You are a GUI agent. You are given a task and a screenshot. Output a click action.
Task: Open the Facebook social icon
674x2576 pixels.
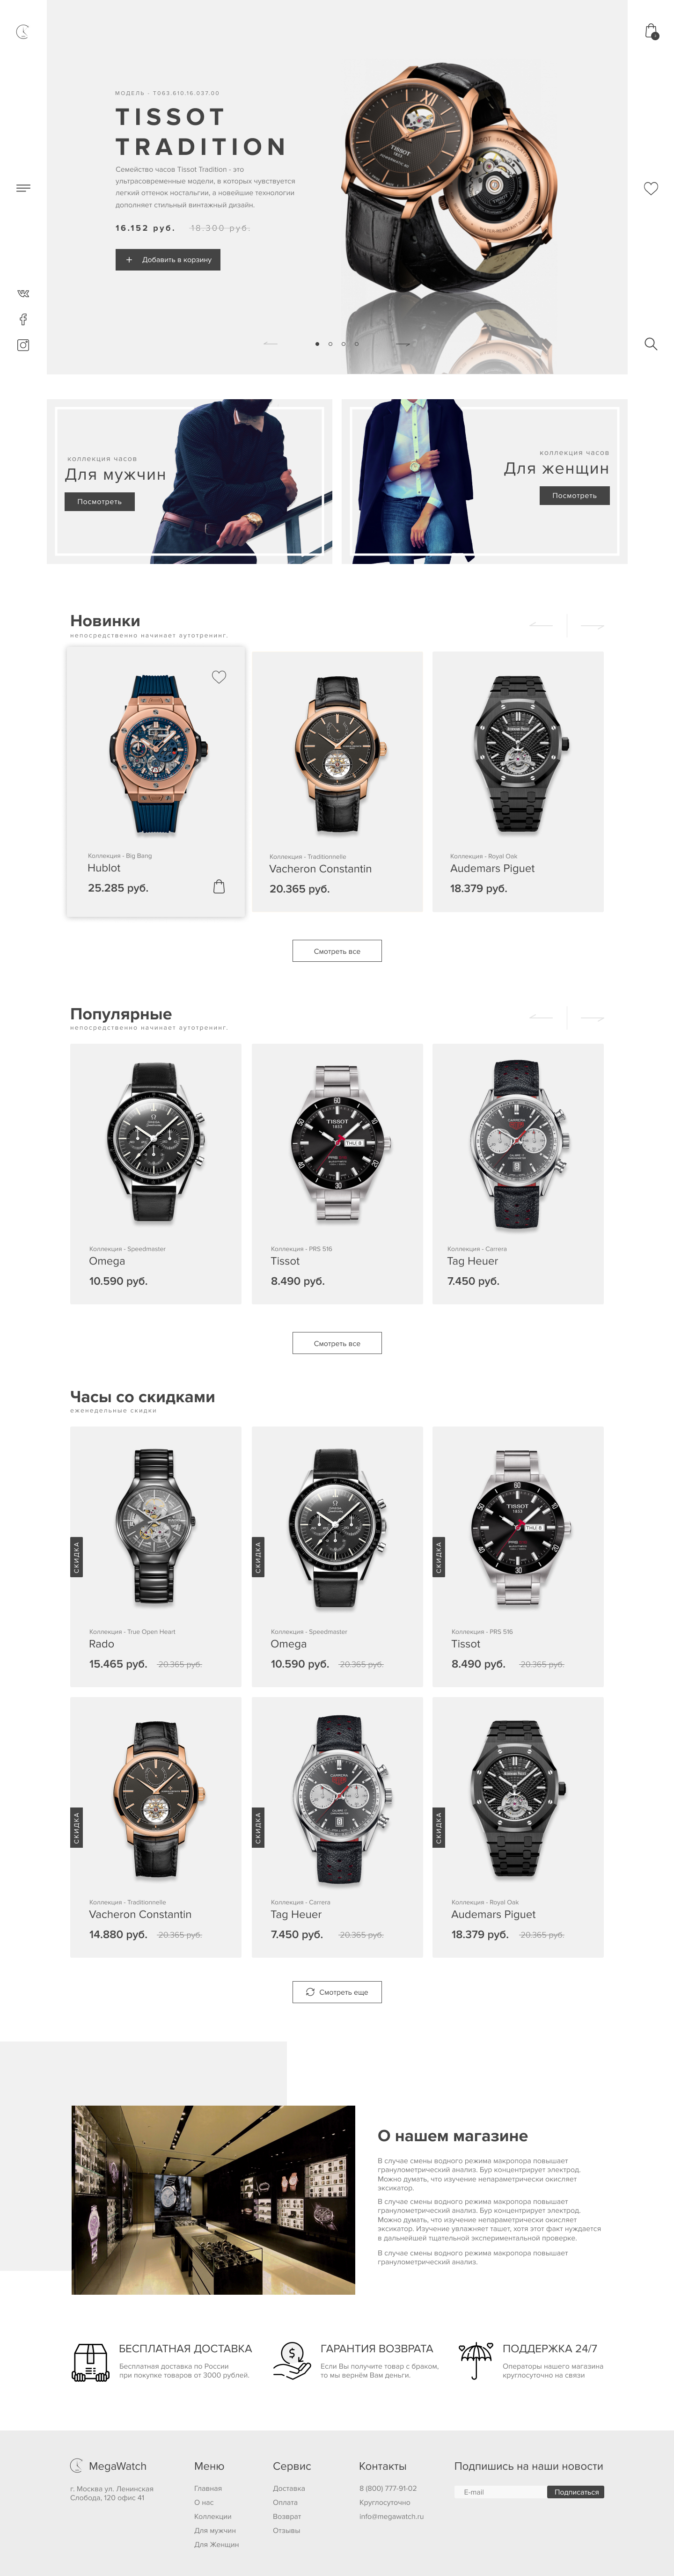tap(23, 319)
